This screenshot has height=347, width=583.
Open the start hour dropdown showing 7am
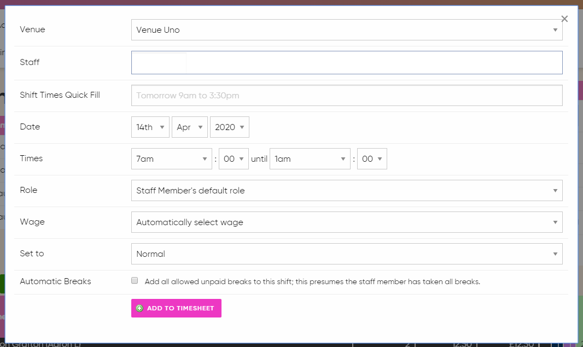pos(171,158)
